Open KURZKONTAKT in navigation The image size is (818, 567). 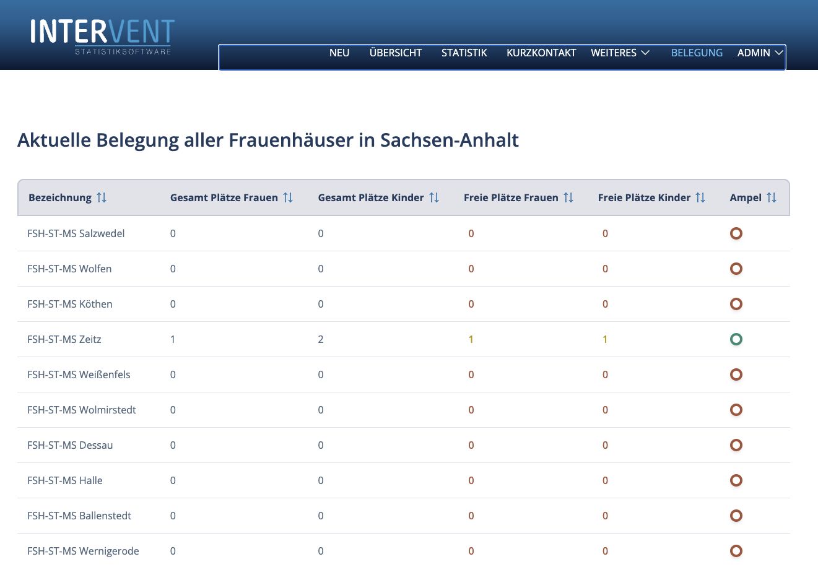(x=541, y=53)
